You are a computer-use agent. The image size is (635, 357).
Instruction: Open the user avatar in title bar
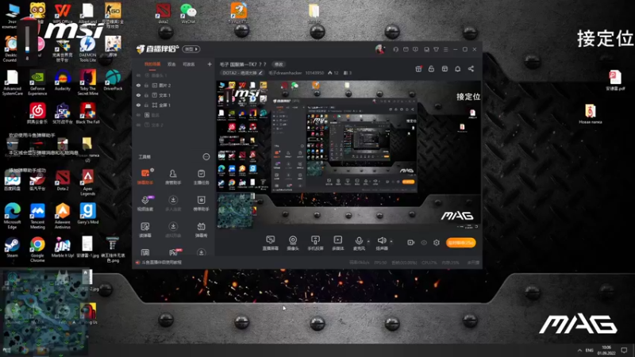tap(379, 49)
